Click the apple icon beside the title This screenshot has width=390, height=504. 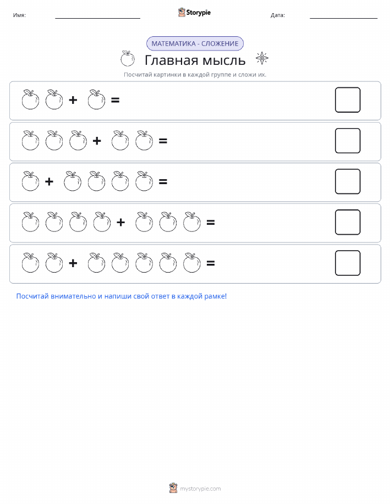[128, 58]
